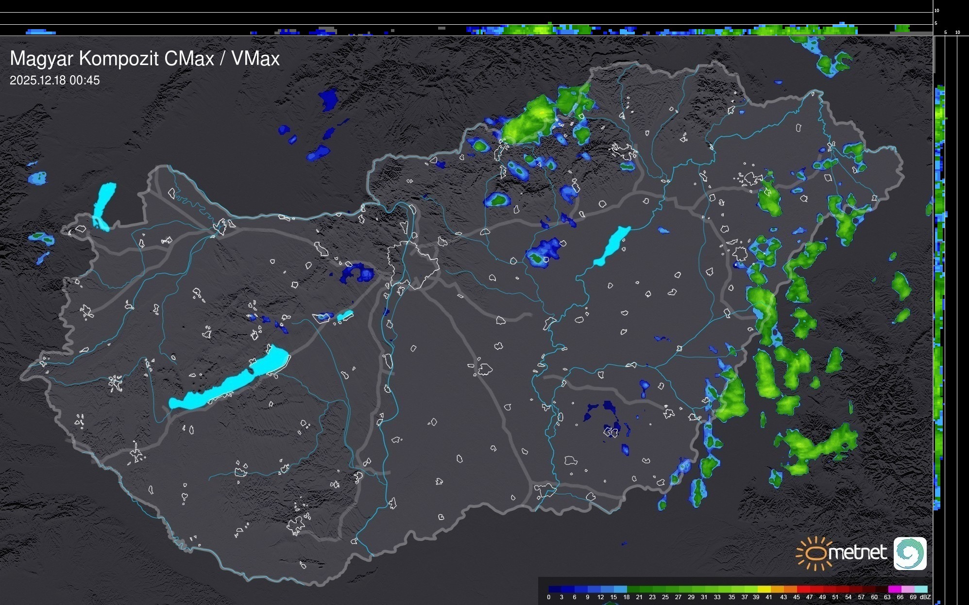This screenshot has height=605, width=969.
Task: Click the light cyan 69 dBZ legend swatch
Action: 920,589
